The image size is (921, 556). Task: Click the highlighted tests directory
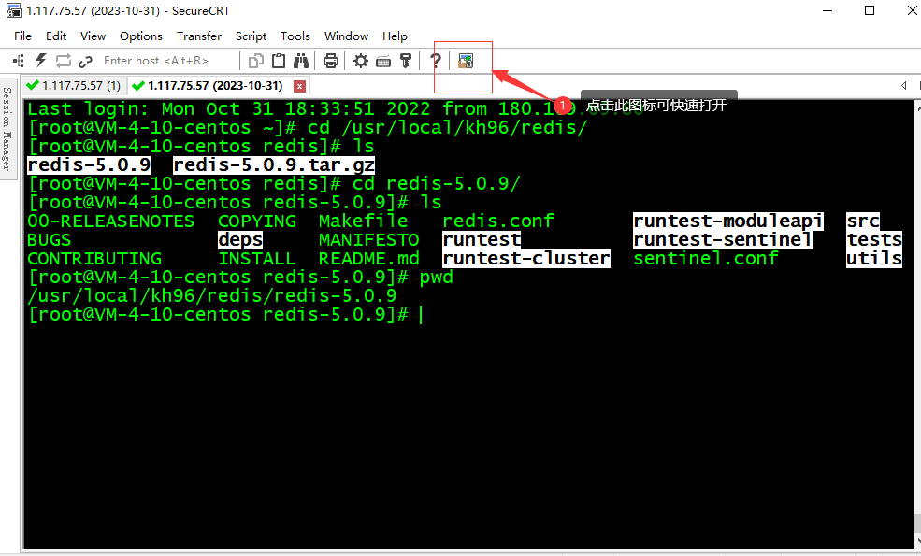pos(874,239)
